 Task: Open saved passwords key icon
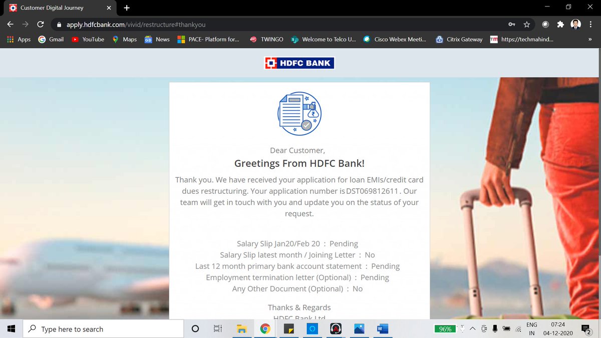click(x=512, y=24)
